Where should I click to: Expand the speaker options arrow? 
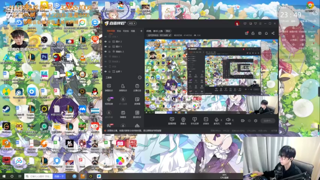[233, 120]
